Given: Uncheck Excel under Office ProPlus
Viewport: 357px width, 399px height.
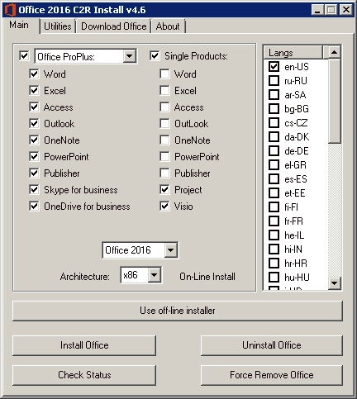Looking at the screenshot, I should (x=34, y=91).
